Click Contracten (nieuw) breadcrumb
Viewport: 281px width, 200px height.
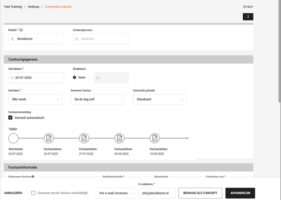(58, 7)
